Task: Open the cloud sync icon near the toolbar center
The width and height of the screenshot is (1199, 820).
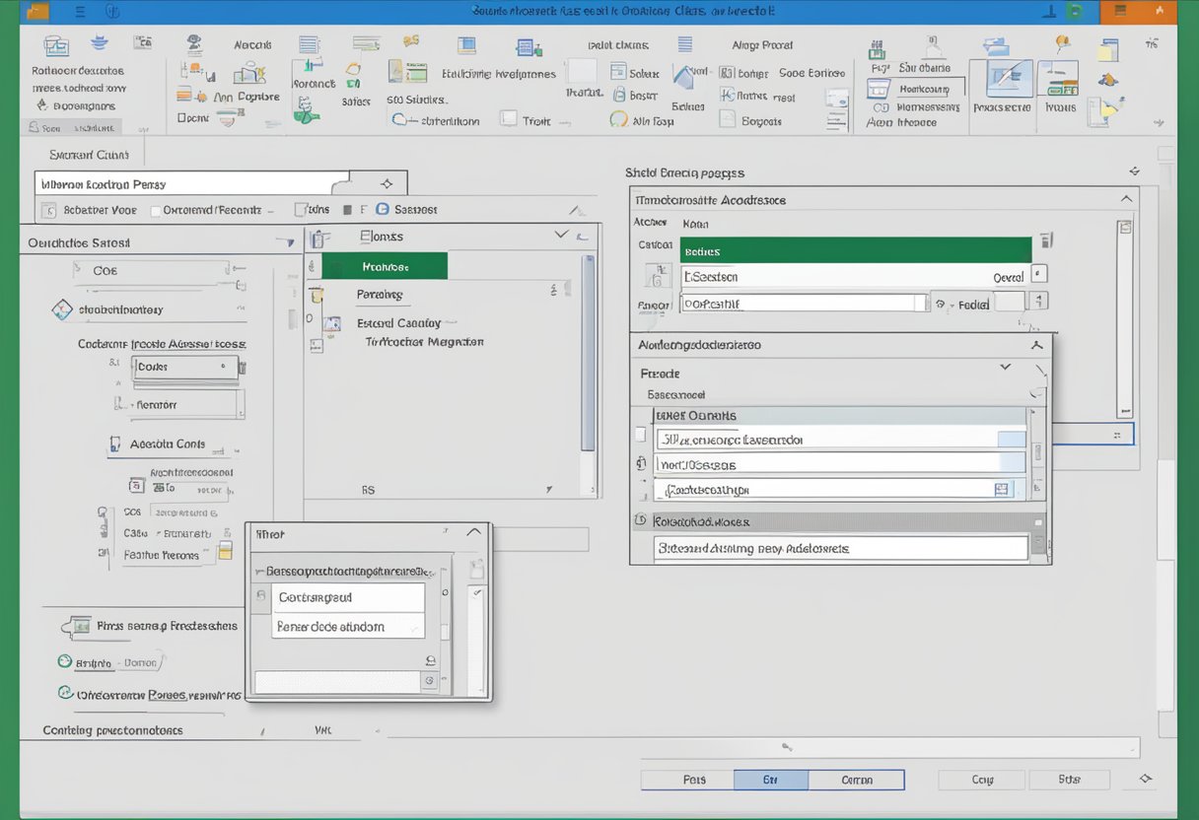Action: pyautogui.click(x=399, y=119)
